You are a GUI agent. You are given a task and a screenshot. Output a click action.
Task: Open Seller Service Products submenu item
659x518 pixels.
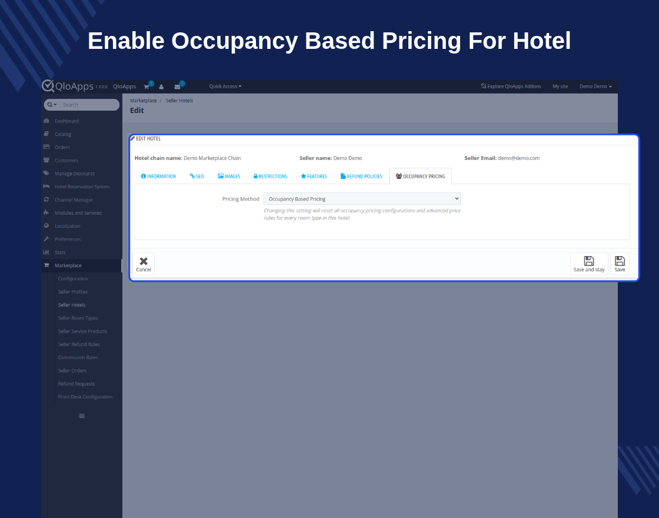[82, 331]
